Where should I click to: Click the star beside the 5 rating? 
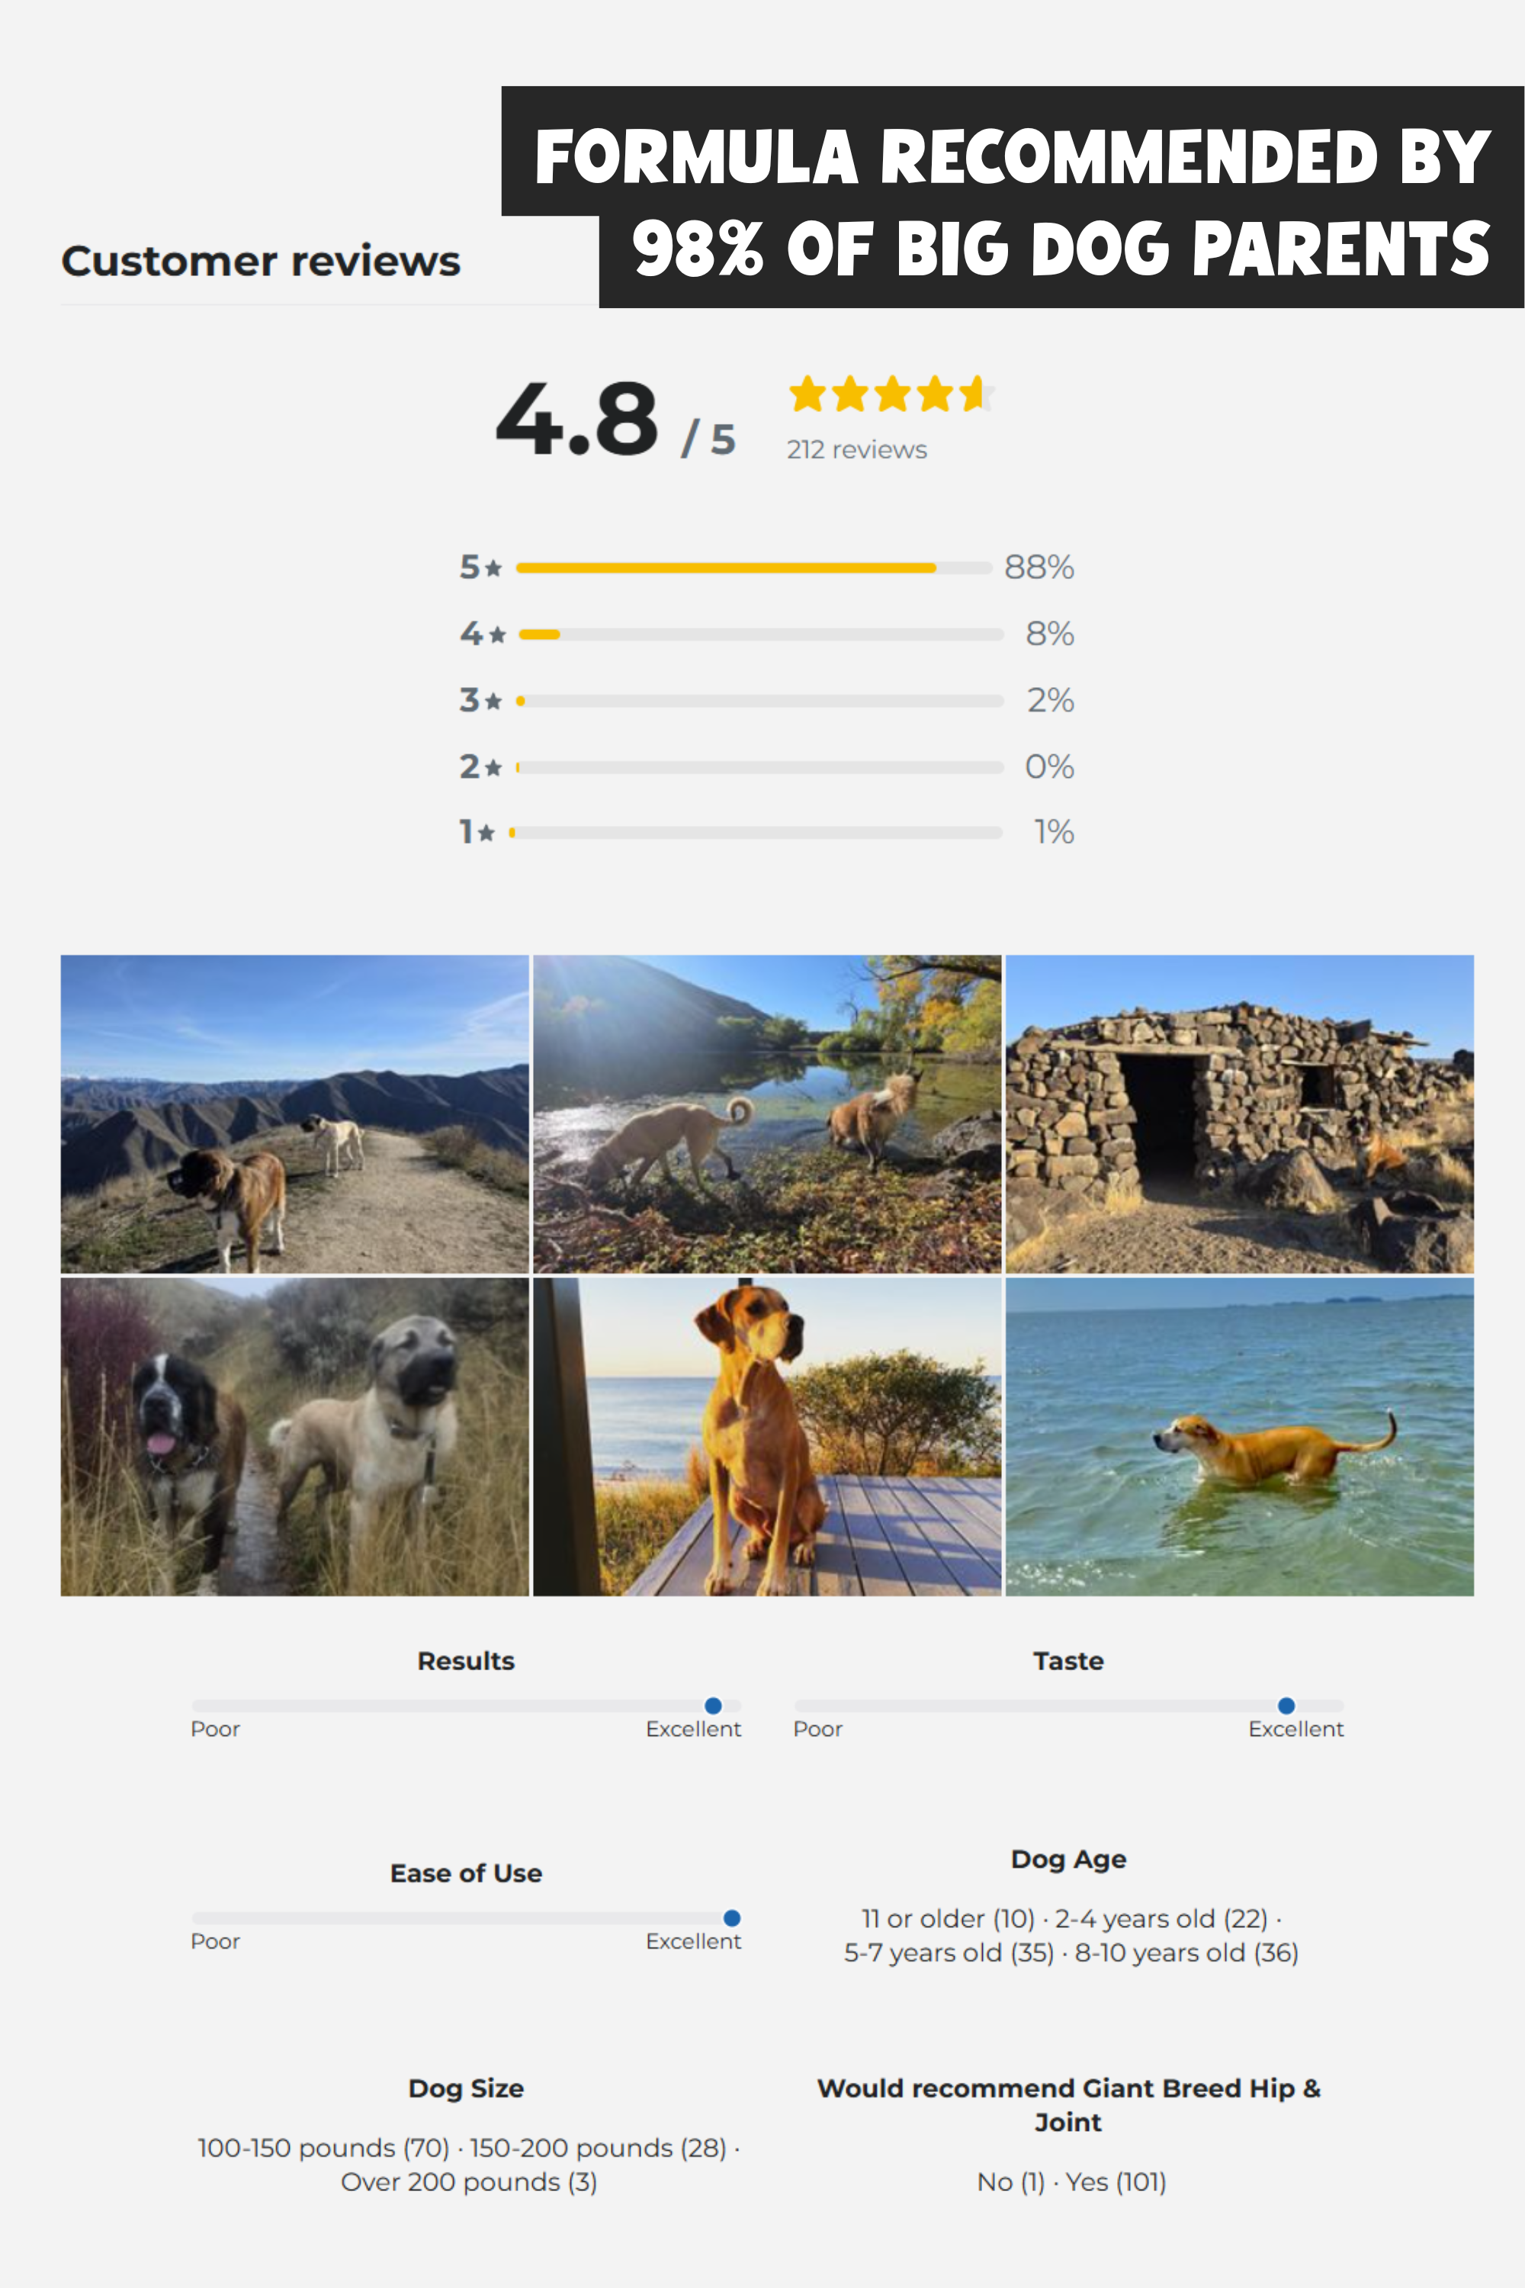pyautogui.click(x=494, y=568)
